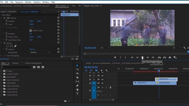Hide track V3 with its eye icon
Viewport: 189px width, 106px height.
[102, 76]
